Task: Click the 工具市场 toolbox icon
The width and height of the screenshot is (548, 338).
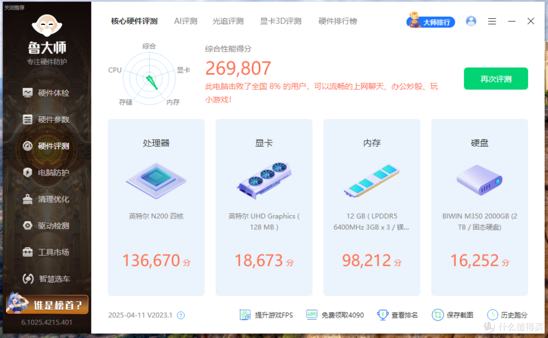Action: 27,252
